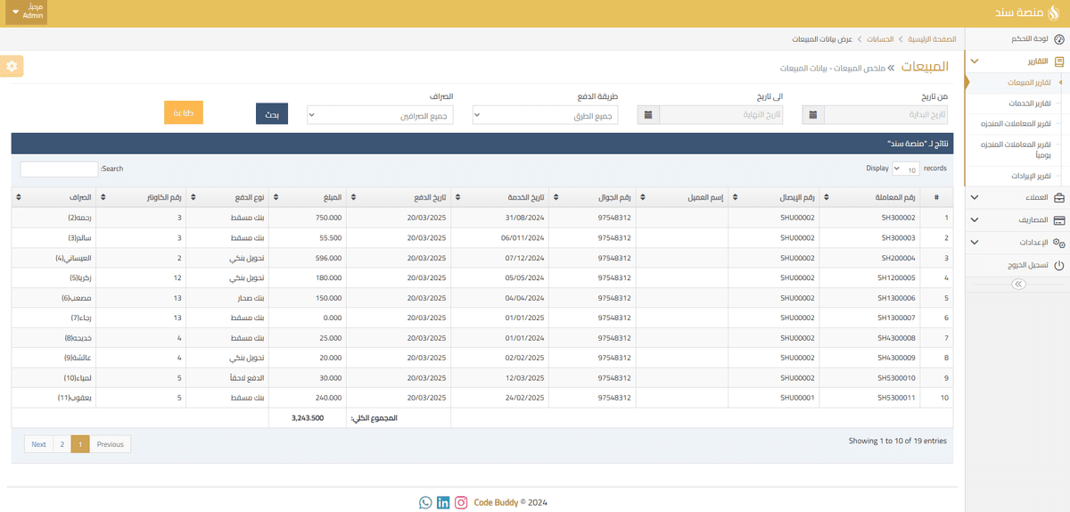Screen dimensions: 1070x512
Task: Open تقرير المعاملات المنجزه in sidebar
Action: click(1016, 124)
